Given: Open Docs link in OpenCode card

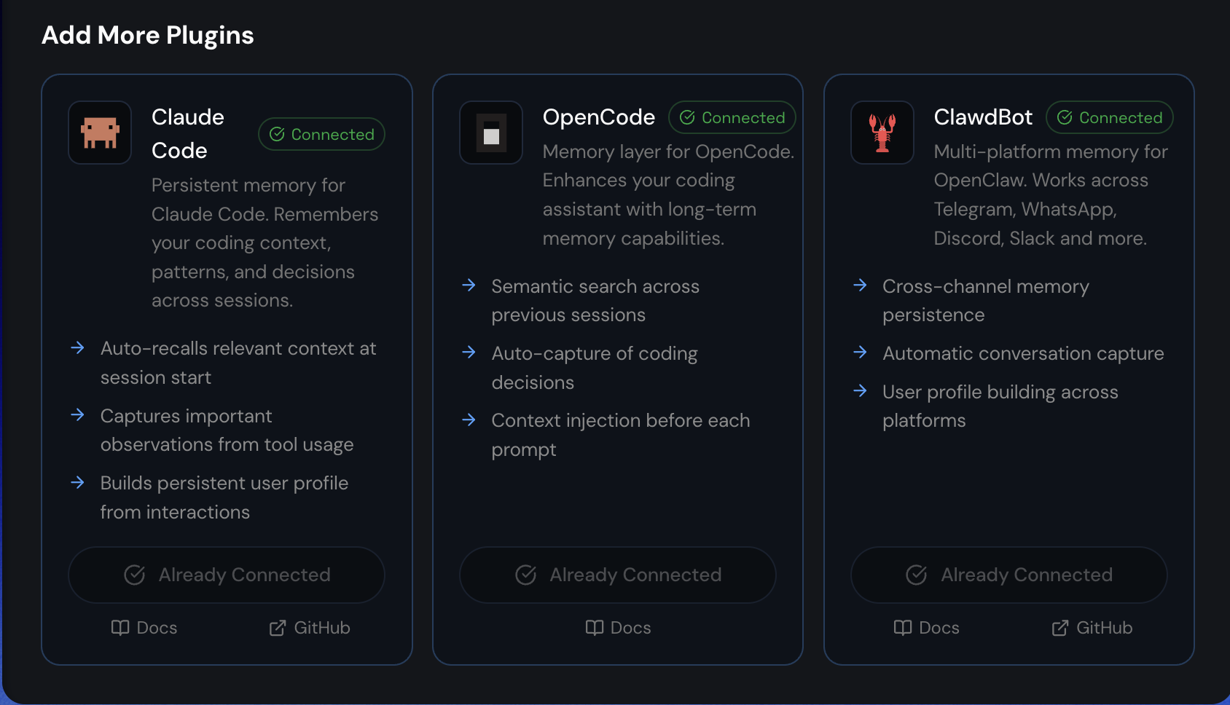Looking at the screenshot, I should [618, 628].
